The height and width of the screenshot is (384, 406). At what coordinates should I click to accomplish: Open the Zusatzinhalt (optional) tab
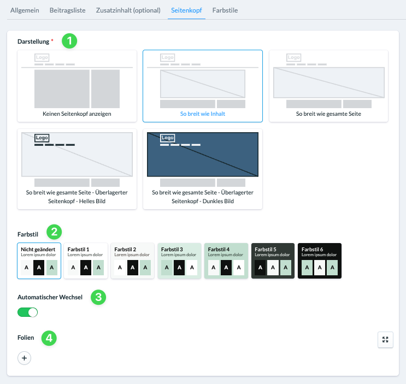pyautogui.click(x=128, y=10)
